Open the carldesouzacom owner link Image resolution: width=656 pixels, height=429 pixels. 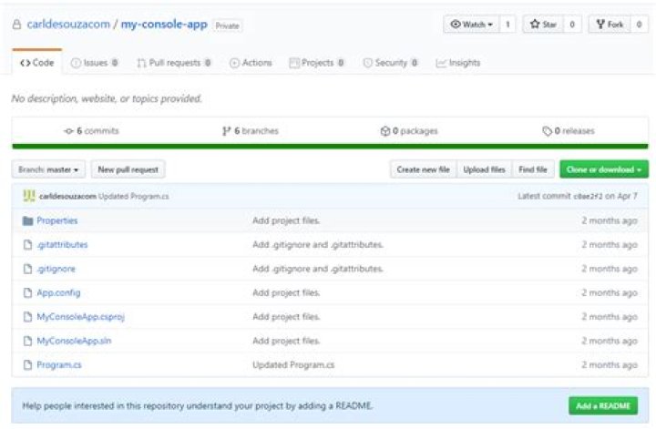(x=68, y=25)
